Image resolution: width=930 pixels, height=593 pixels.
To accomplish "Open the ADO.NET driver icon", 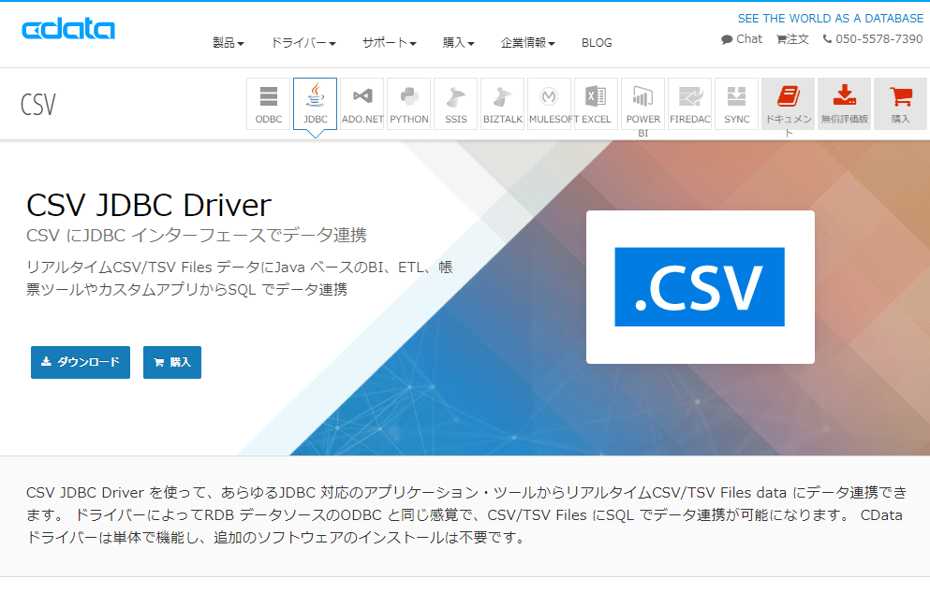I will click(x=362, y=104).
